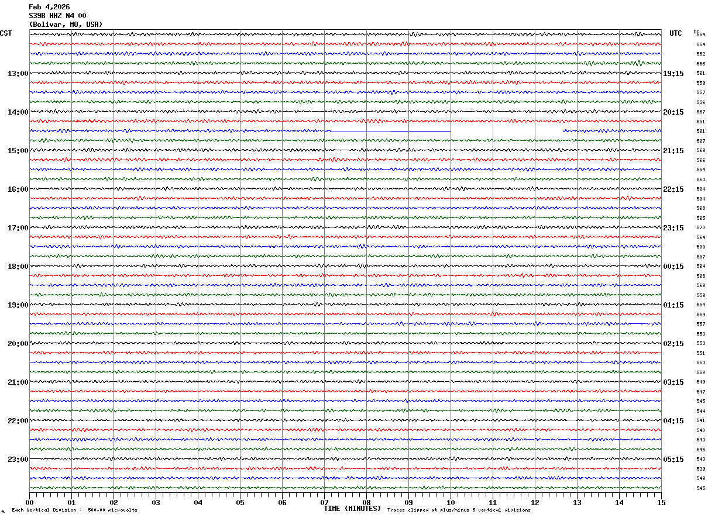Select the 15:00 CST time marker

point(18,151)
